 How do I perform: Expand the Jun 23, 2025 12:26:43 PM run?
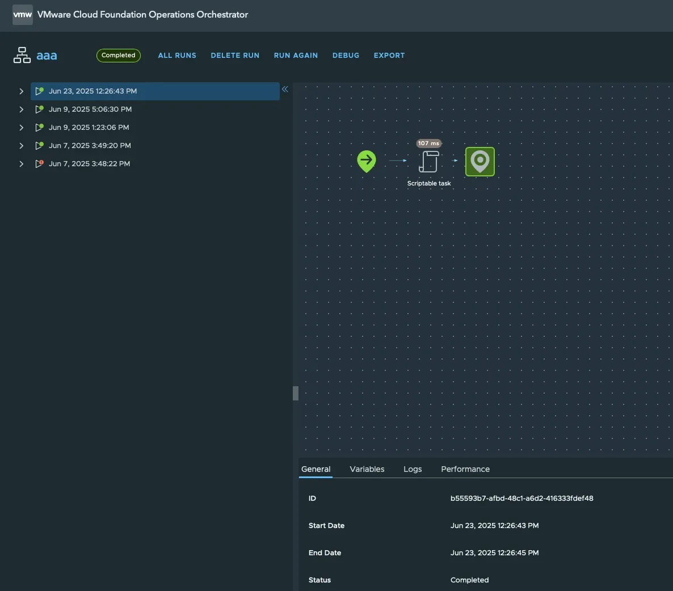[21, 91]
